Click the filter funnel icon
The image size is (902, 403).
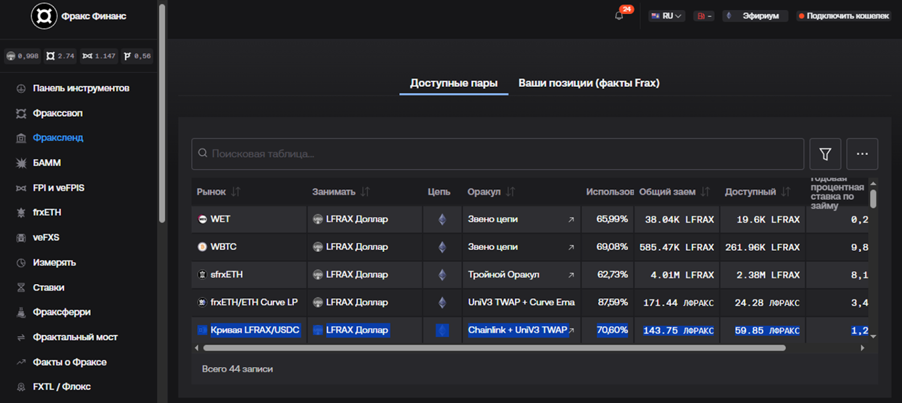pyautogui.click(x=825, y=154)
